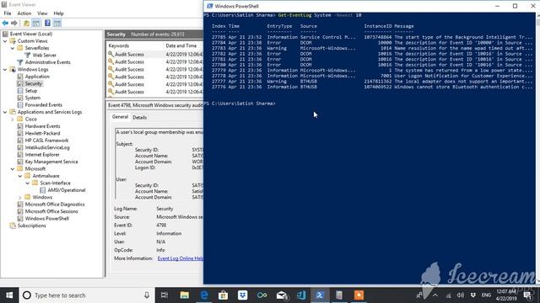Open the volume control in the system tray
The width and height of the screenshot is (540, 303).
(460, 295)
